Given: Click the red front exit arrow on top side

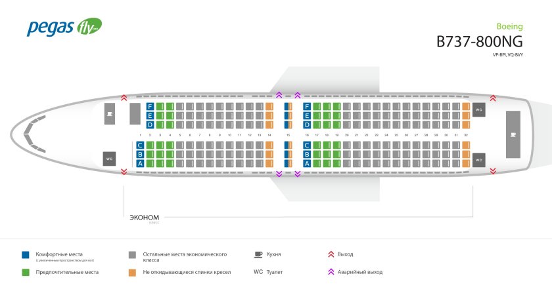Looking at the screenshot, I should click(x=124, y=98).
